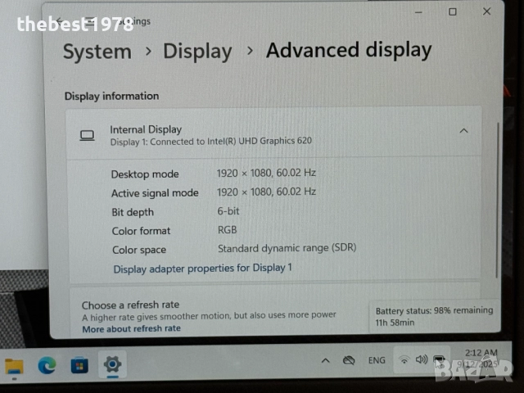
Task: Click the cloud sync tray icon
Action: 349,360
